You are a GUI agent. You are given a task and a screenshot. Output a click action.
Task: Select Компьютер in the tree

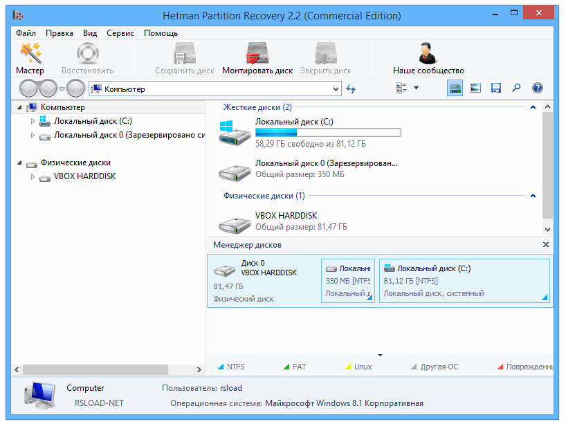(x=63, y=107)
